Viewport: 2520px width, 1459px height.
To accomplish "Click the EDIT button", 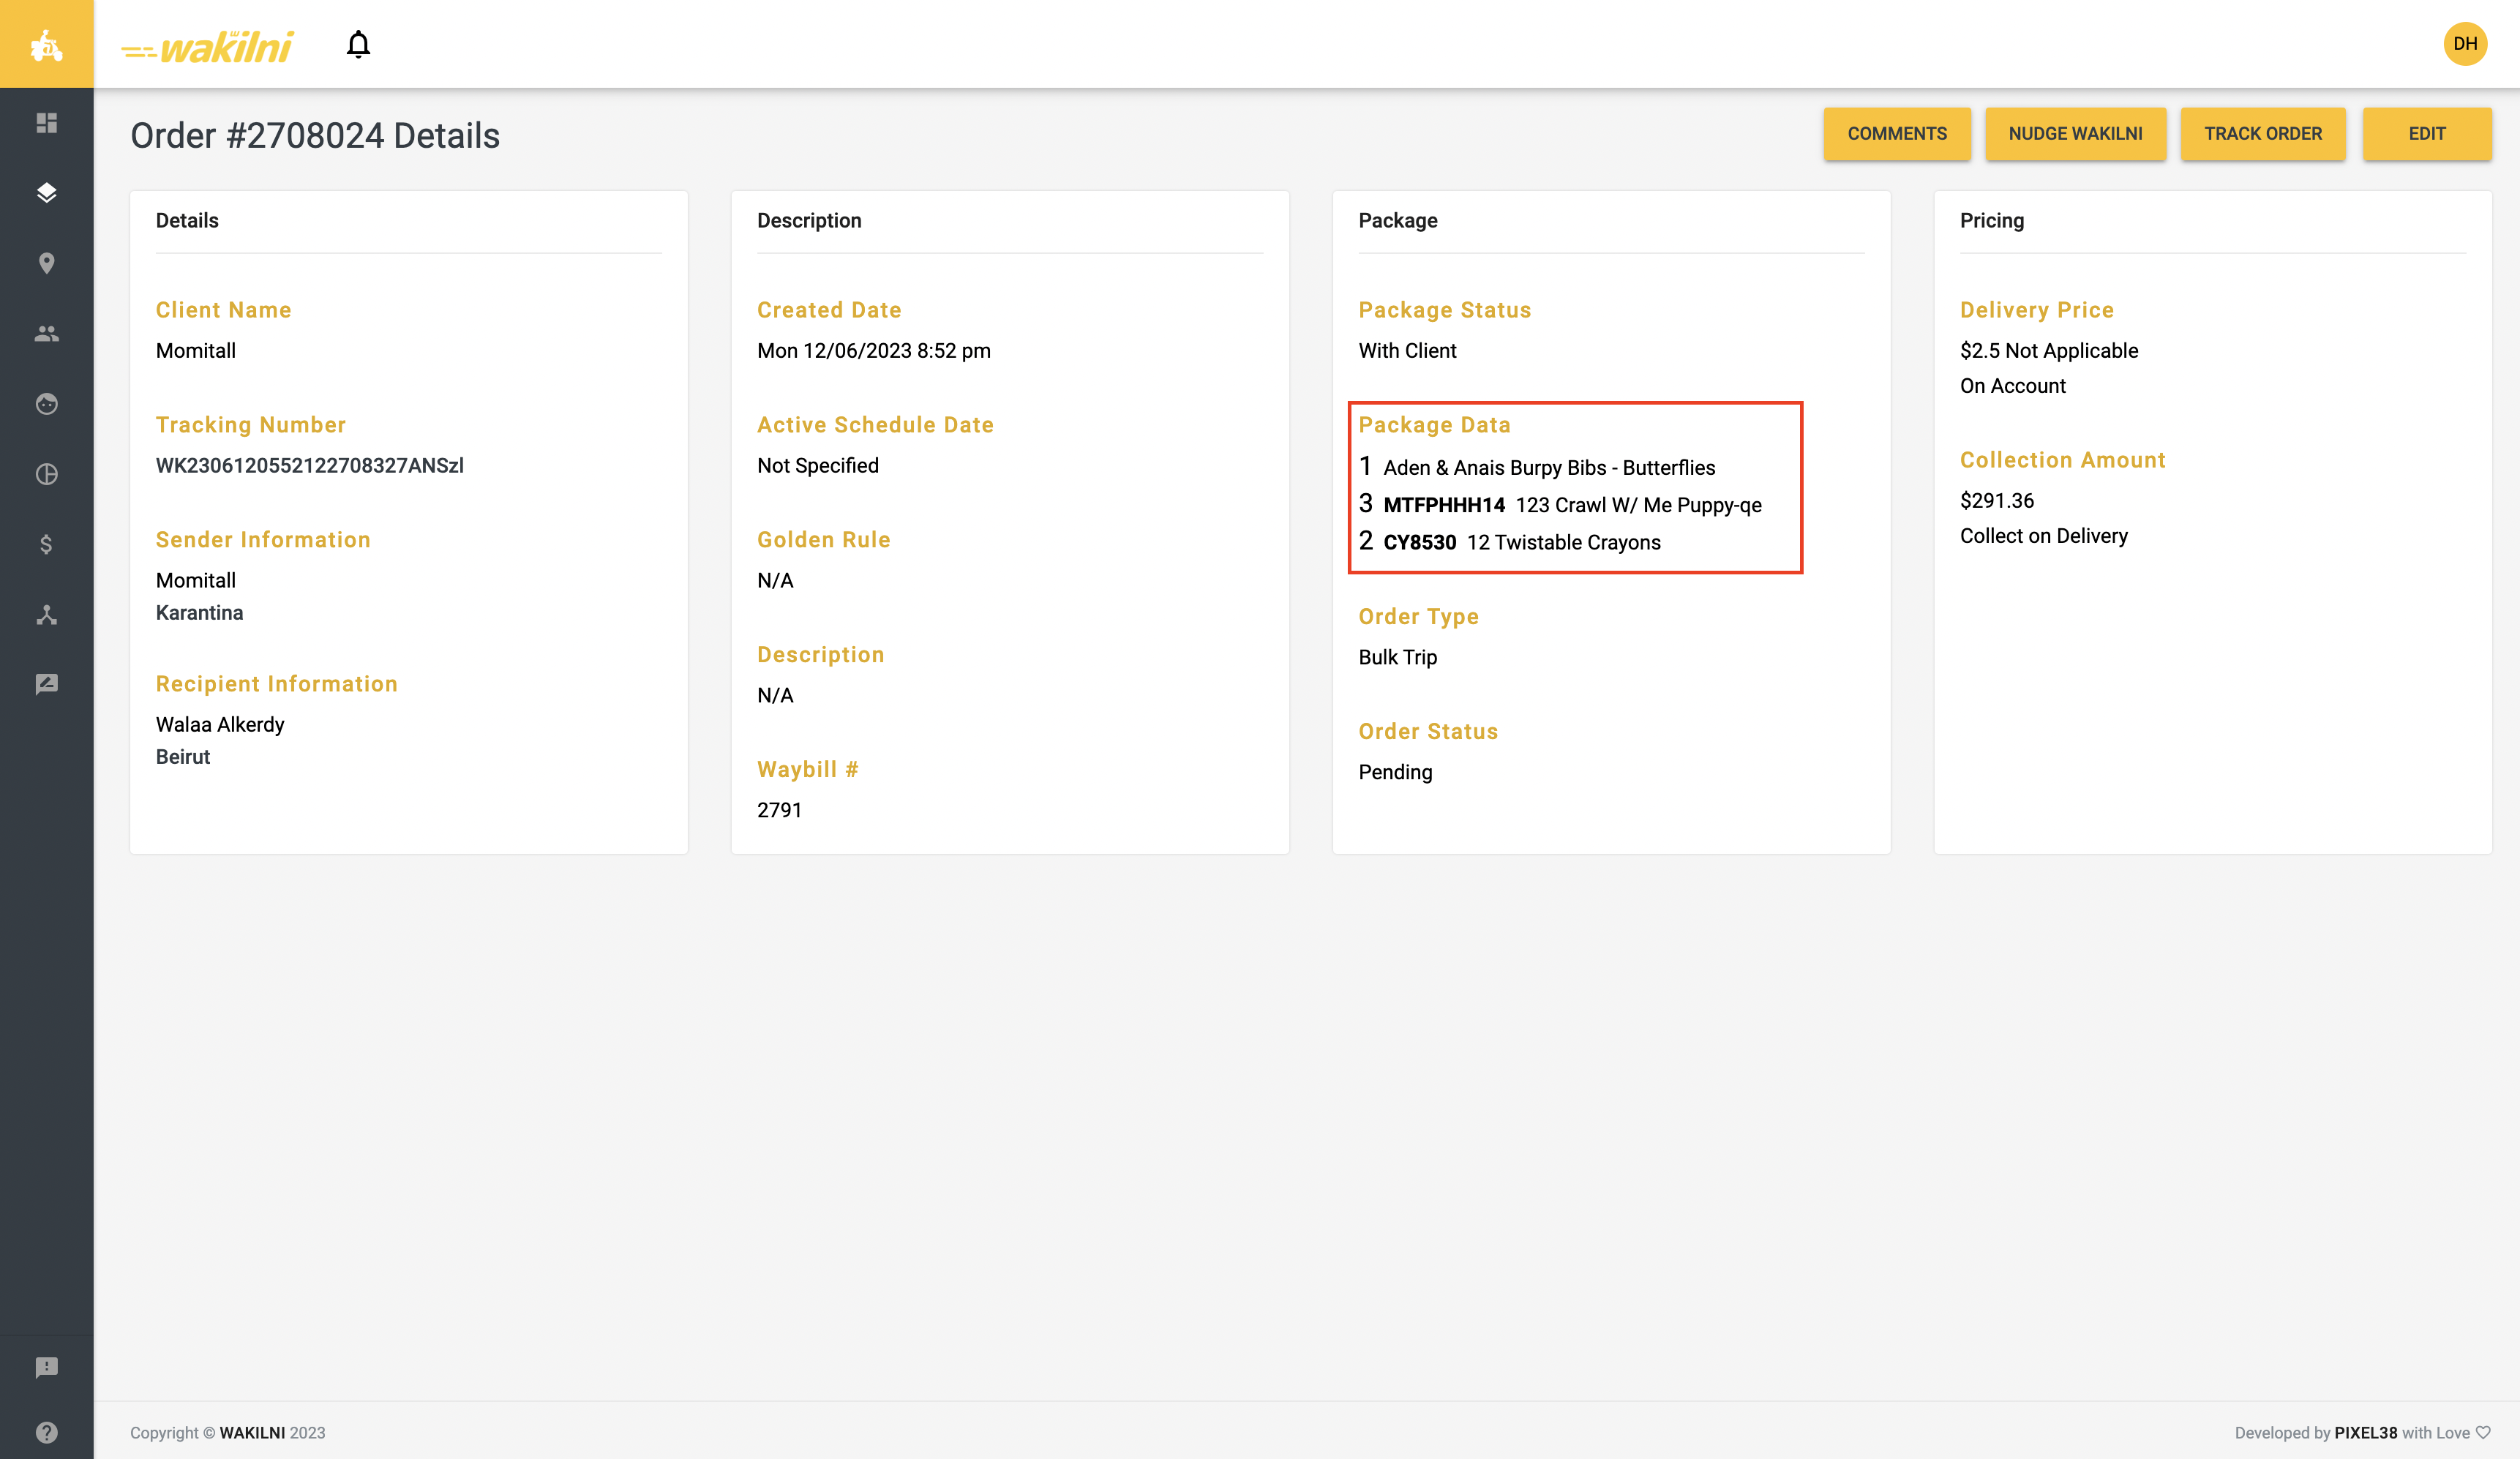I will coord(2426,134).
